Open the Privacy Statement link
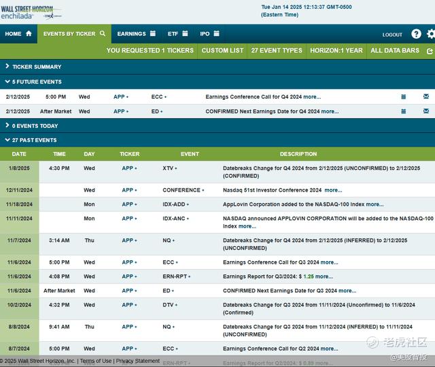 pos(137,361)
